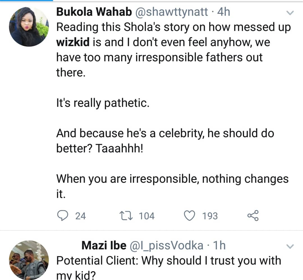Share Bukola Wahab's tweet
The width and height of the screenshot is (303, 280).
pos(252,216)
